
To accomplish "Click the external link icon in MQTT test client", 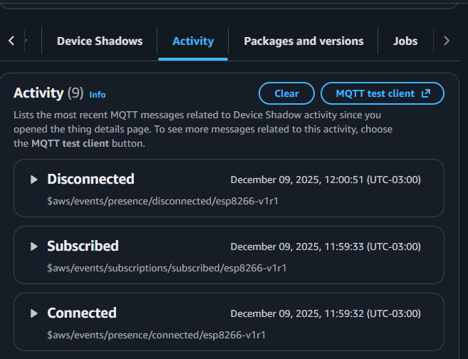I will click(x=426, y=93).
